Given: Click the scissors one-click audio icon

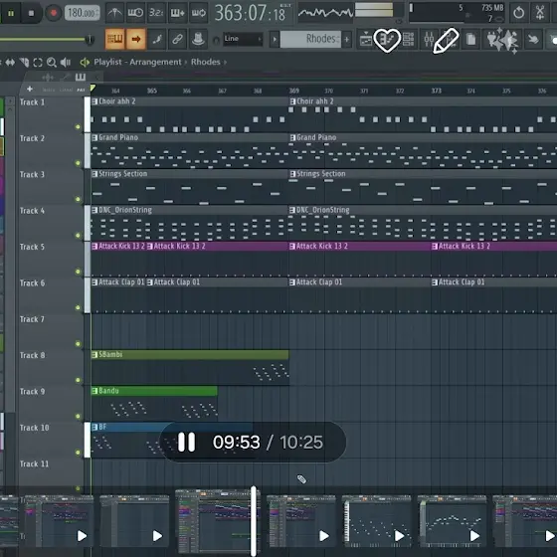Looking at the screenshot, I should (x=540, y=13).
